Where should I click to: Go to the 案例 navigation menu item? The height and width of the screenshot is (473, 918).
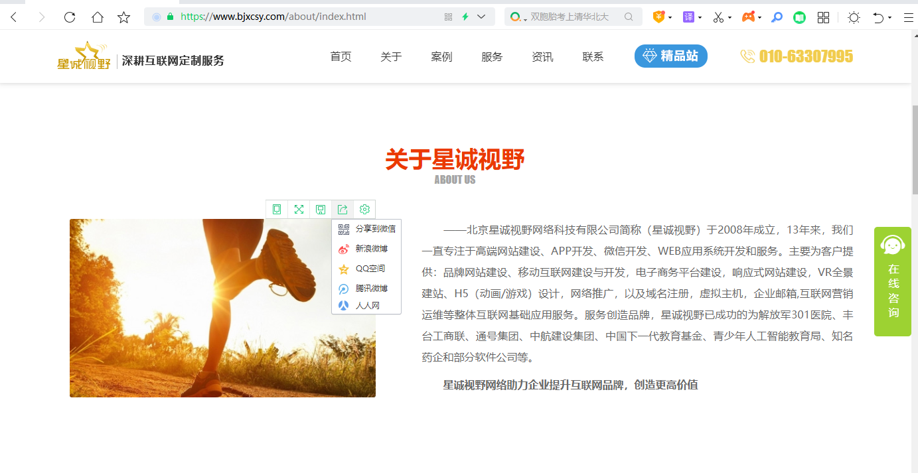(441, 57)
